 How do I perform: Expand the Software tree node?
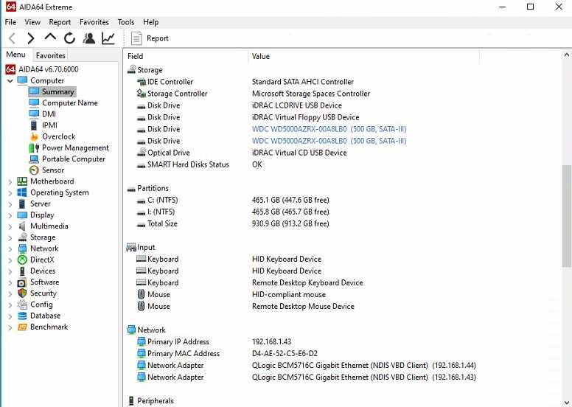10,282
